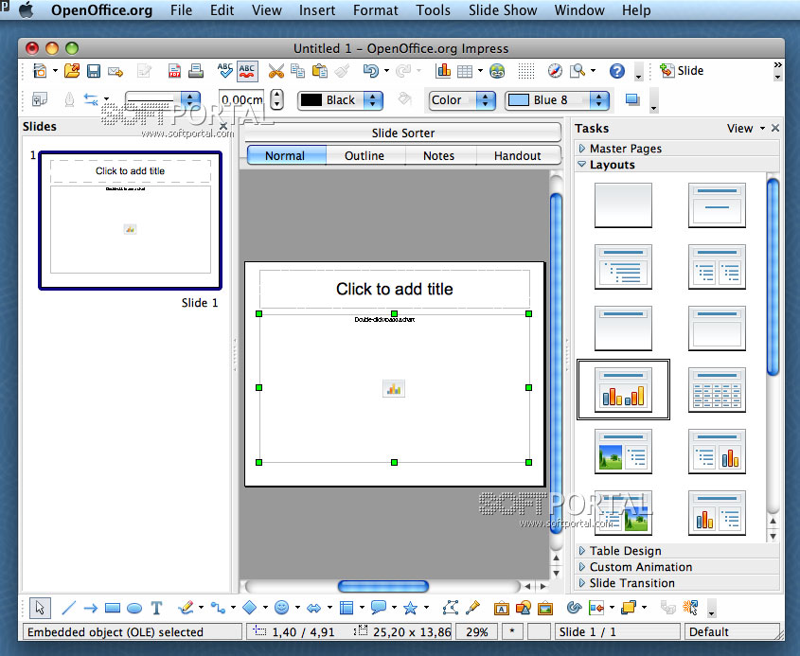Select the Slide 1 thumbnail
Screen dimensions: 800x656
click(130, 221)
